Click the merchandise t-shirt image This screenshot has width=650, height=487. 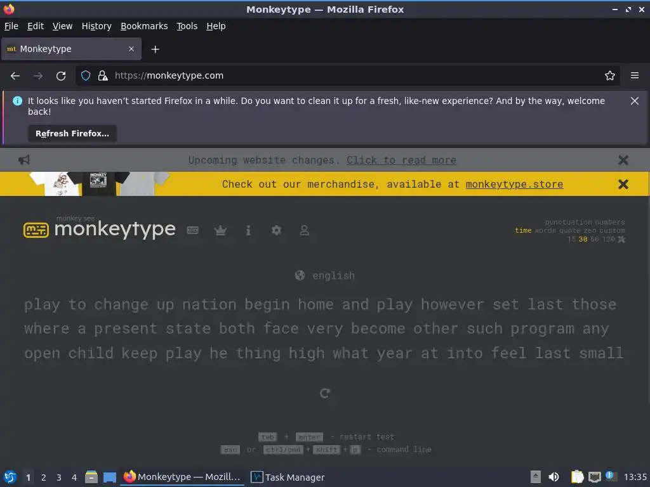tap(100, 184)
